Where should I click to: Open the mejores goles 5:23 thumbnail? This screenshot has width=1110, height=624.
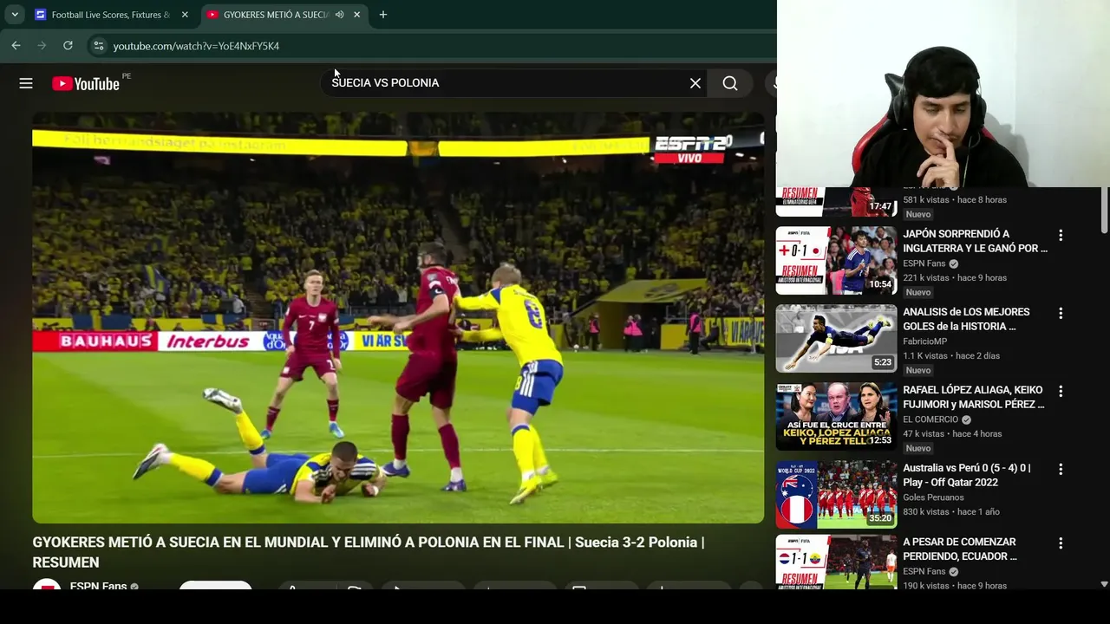pos(836,339)
